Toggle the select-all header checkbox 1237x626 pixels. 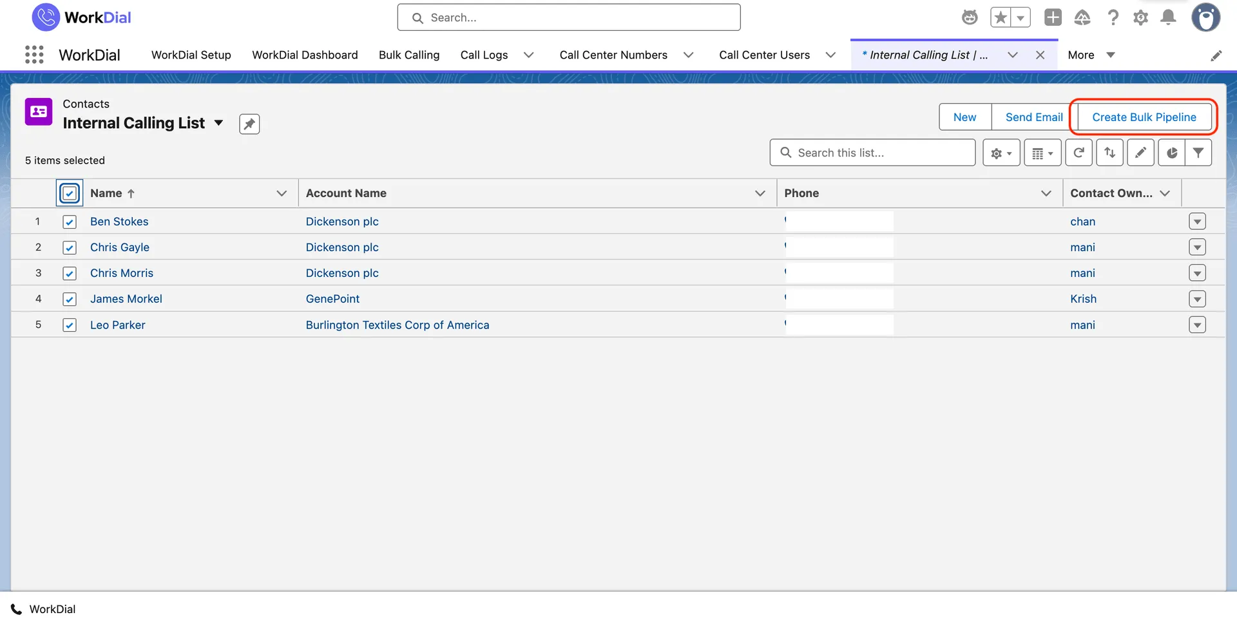pos(70,193)
